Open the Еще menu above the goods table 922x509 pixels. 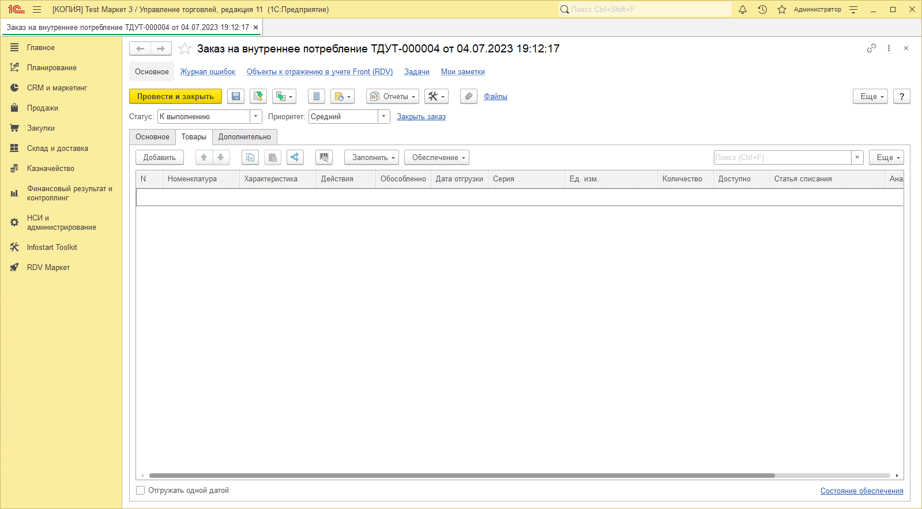886,157
